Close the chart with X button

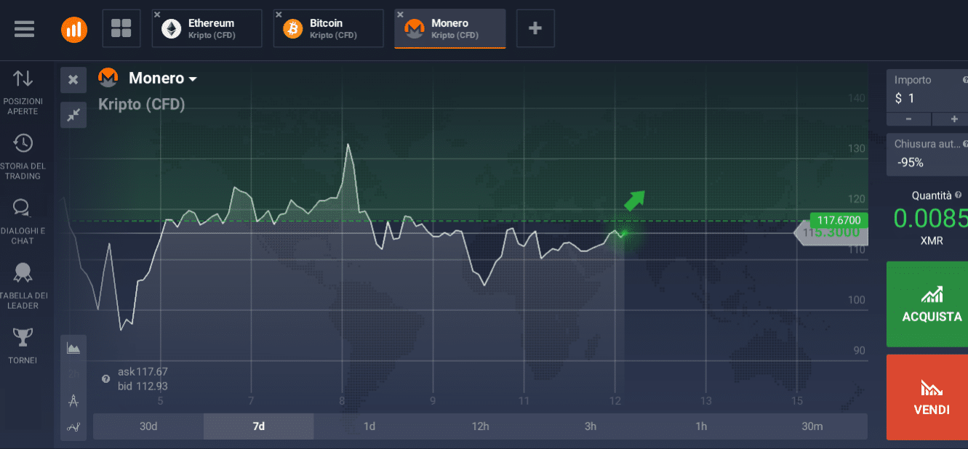pyautogui.click(x=73, y=80)
